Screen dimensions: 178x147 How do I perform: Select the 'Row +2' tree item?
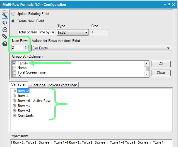[24, 111]
